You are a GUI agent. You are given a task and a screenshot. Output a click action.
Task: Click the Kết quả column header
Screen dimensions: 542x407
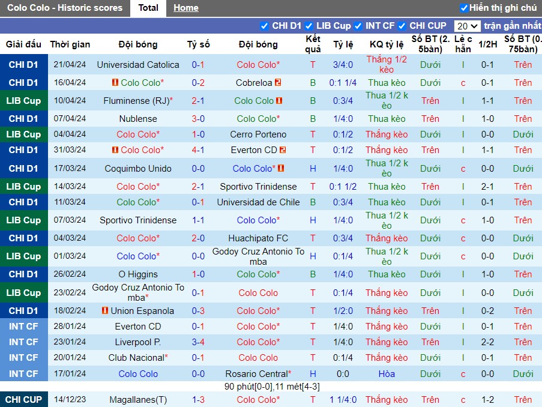click(313, 44)
